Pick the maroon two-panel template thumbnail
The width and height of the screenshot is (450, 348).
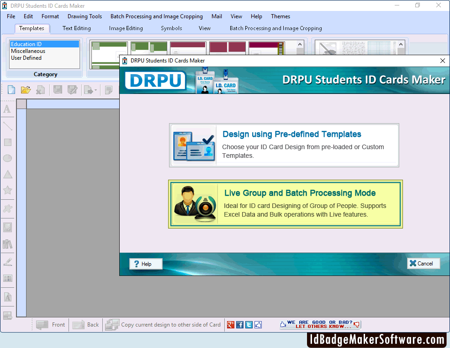[228, 48]
